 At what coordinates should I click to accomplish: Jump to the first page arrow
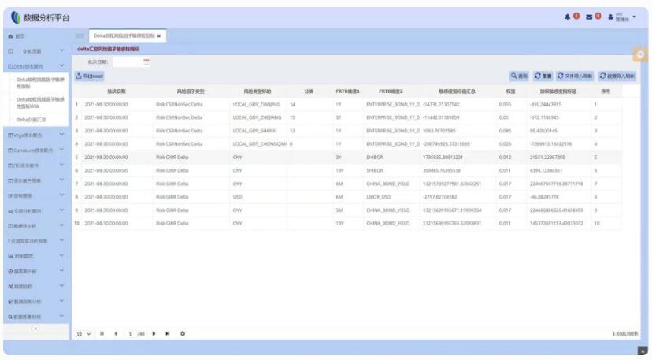102,333
